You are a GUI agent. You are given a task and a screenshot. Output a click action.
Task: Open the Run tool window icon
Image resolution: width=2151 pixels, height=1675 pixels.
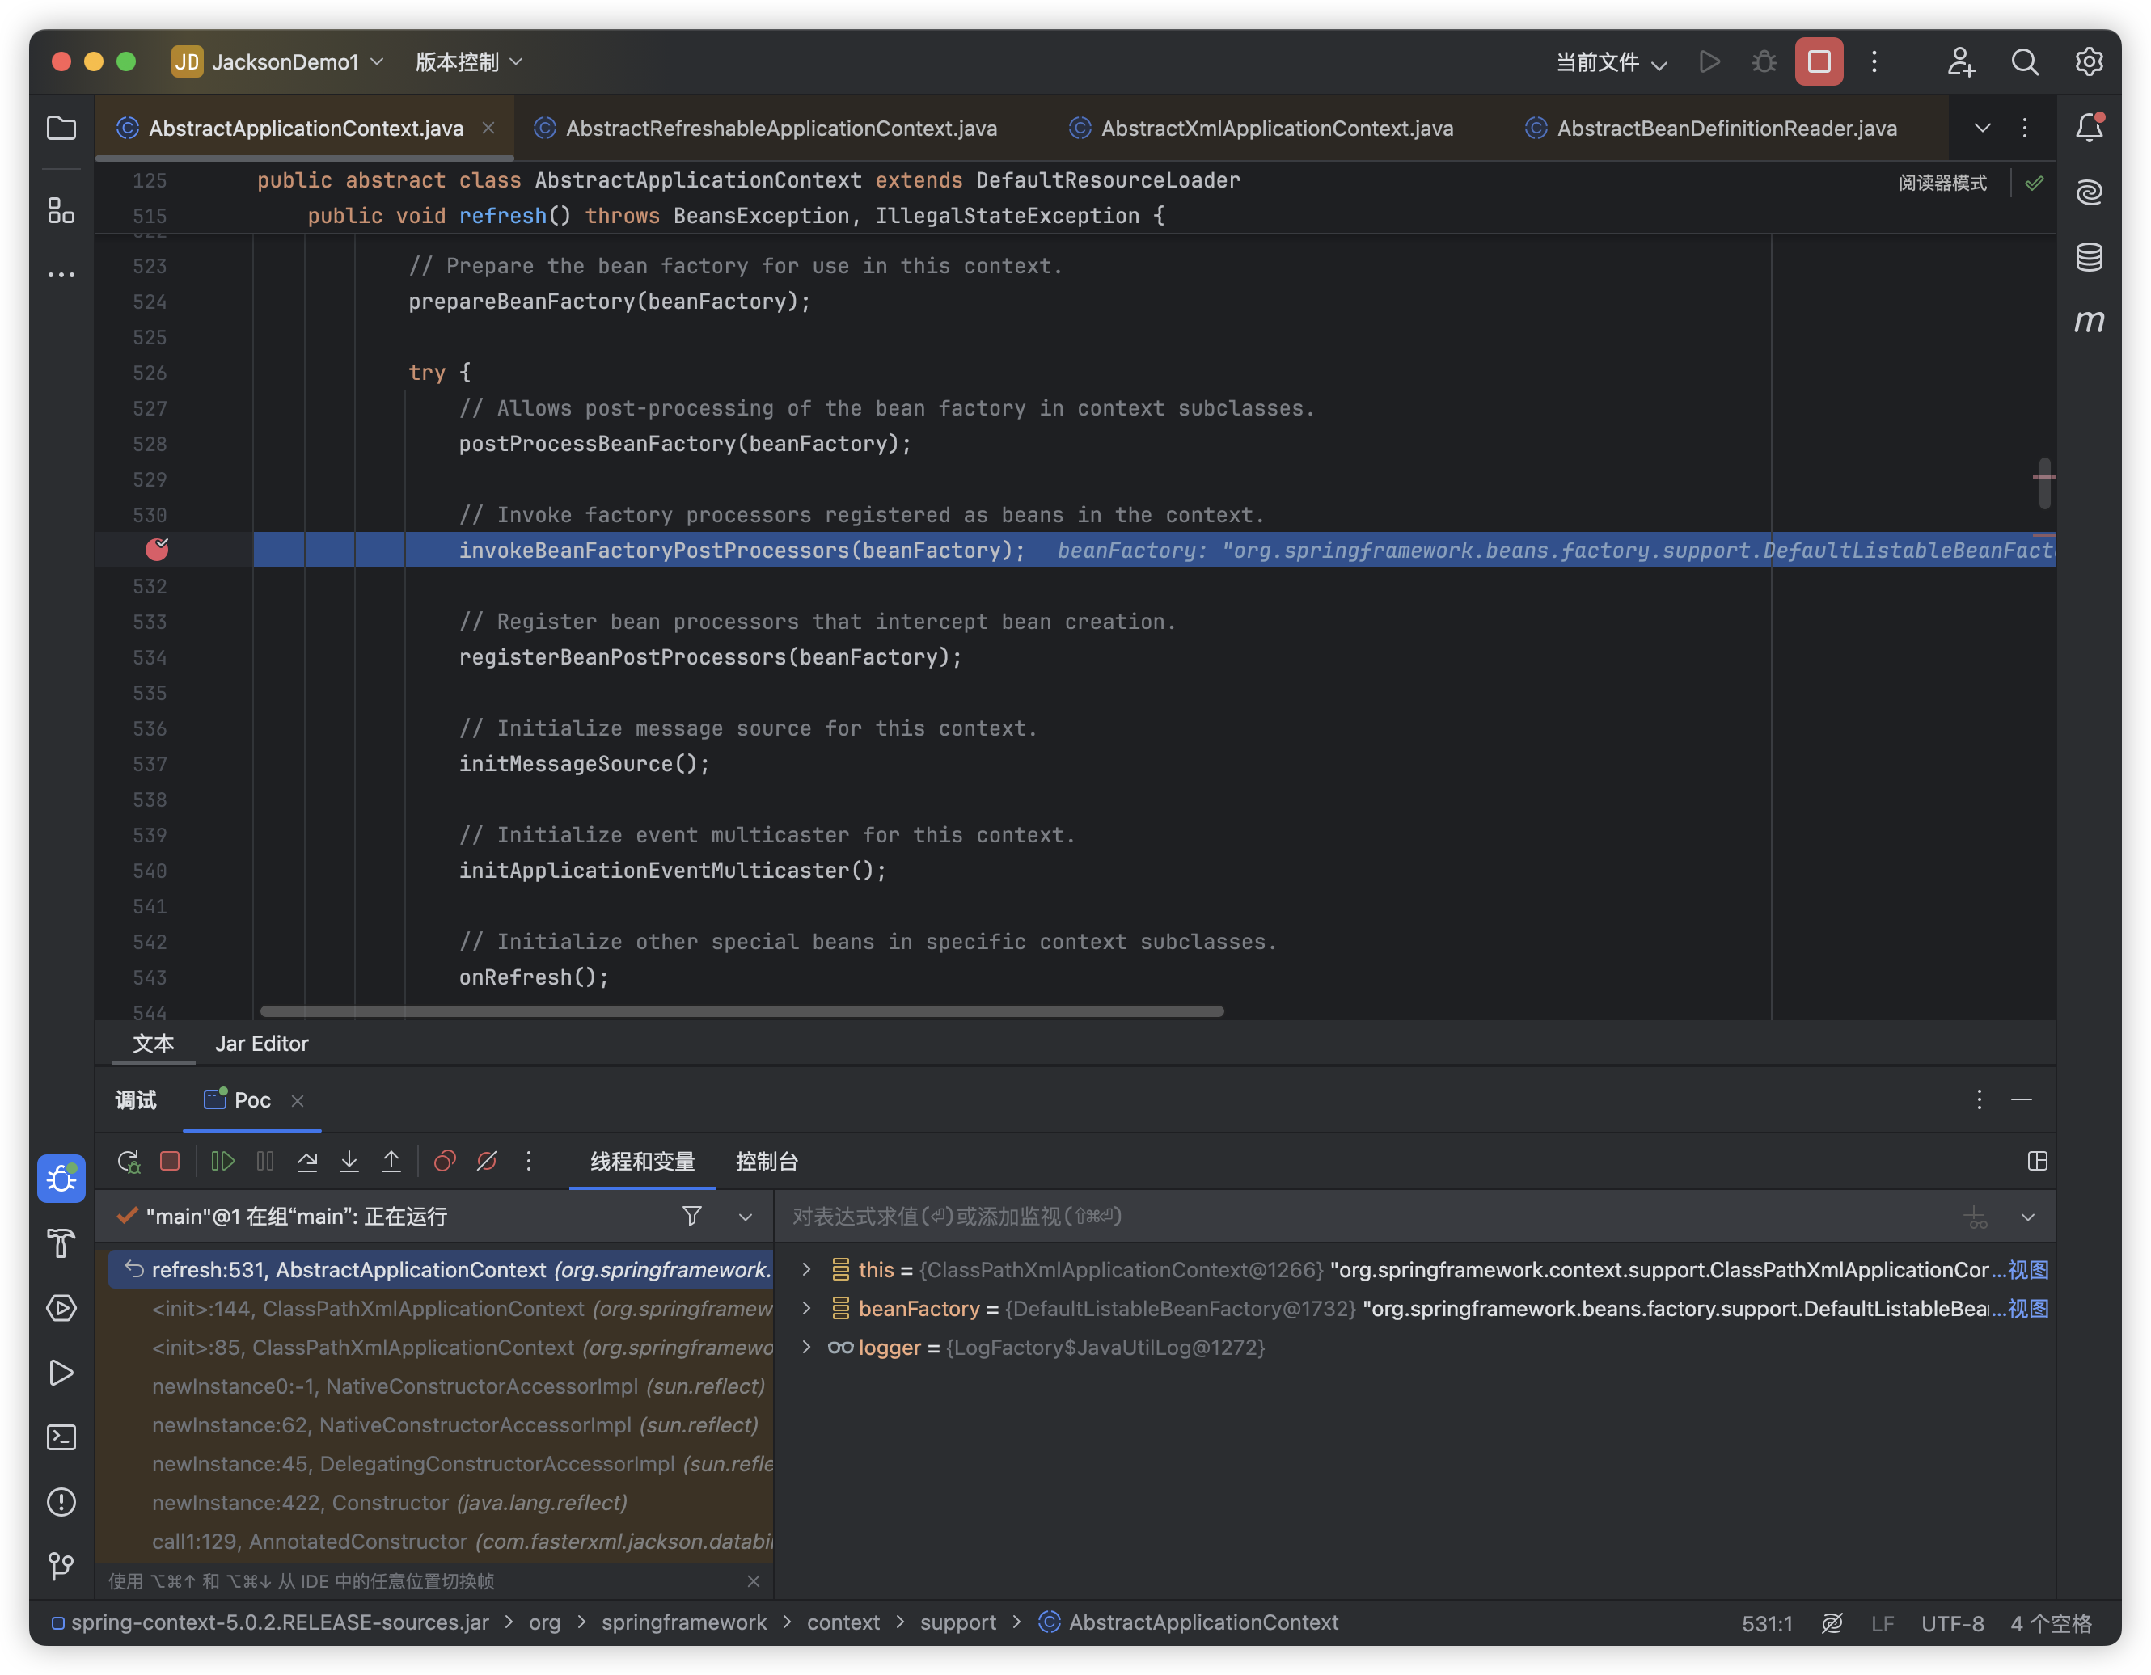pos(61,1373)
